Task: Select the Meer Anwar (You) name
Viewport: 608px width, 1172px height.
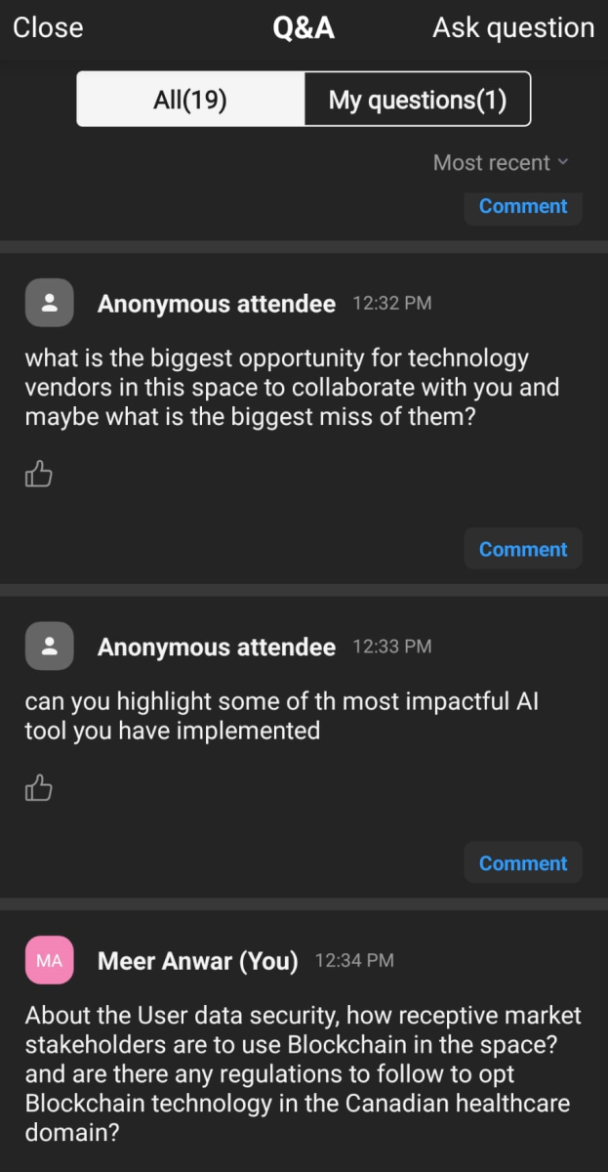Action: tap(198, 961)
